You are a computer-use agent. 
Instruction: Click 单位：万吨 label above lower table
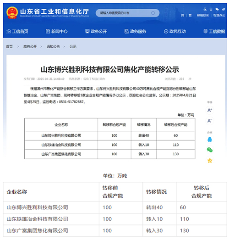(x=115, y=176)
